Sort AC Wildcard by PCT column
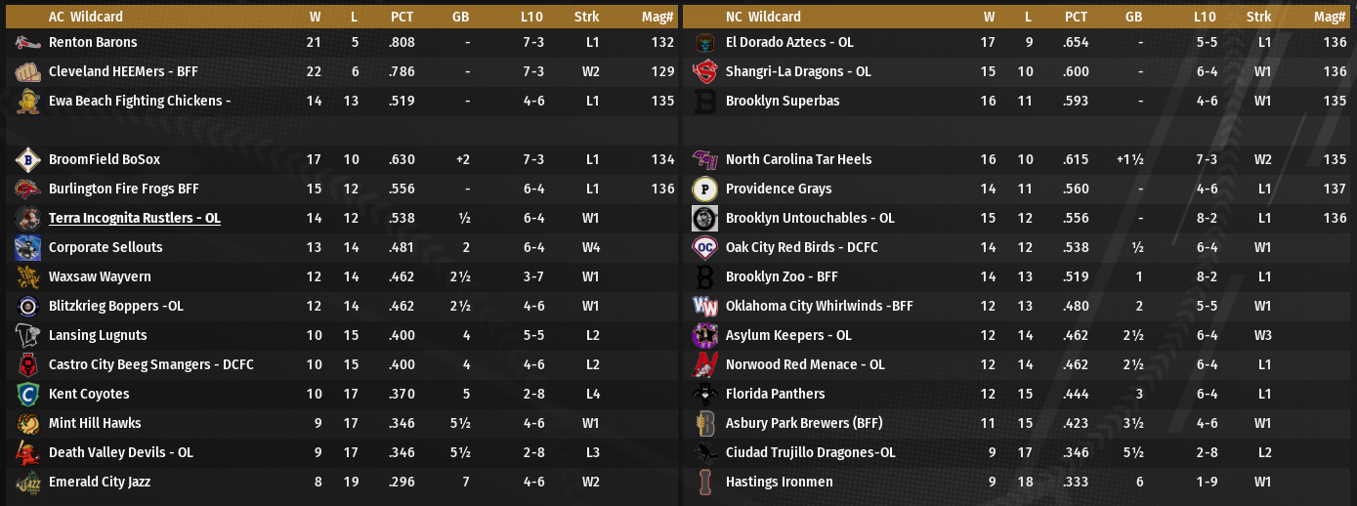 pos(401,17)
